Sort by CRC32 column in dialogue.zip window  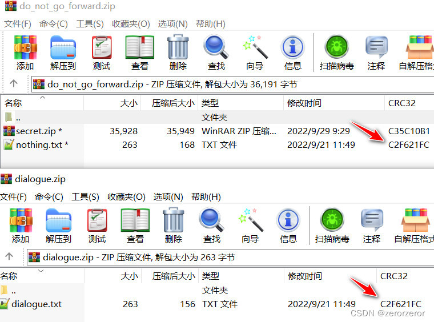tap(405, 276)
